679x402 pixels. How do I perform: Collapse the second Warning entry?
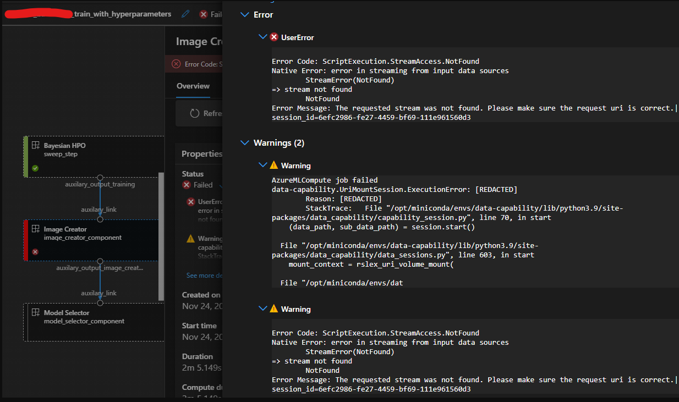(262, 309)
